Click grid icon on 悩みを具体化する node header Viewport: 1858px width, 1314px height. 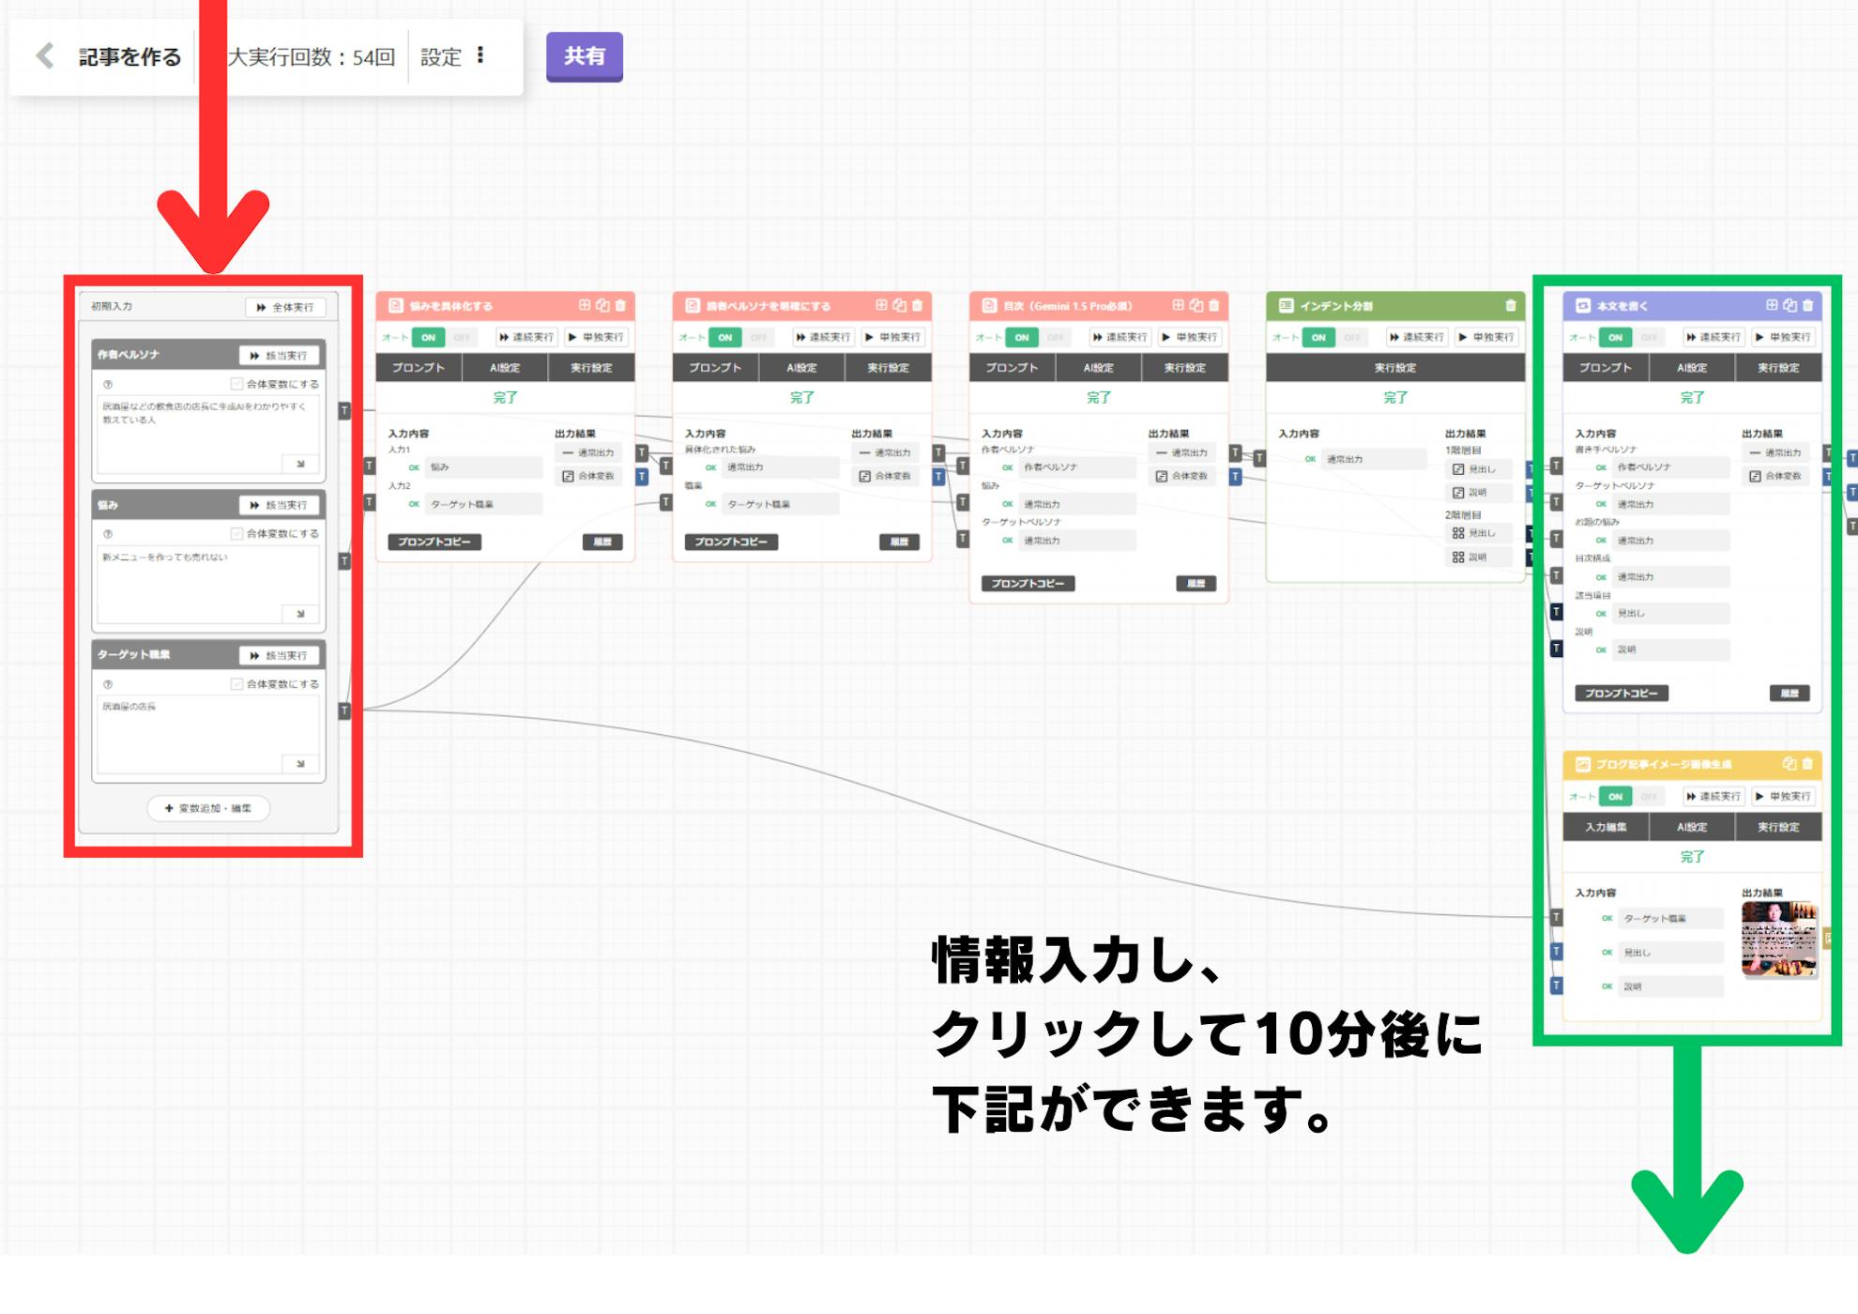click(585, 305)
